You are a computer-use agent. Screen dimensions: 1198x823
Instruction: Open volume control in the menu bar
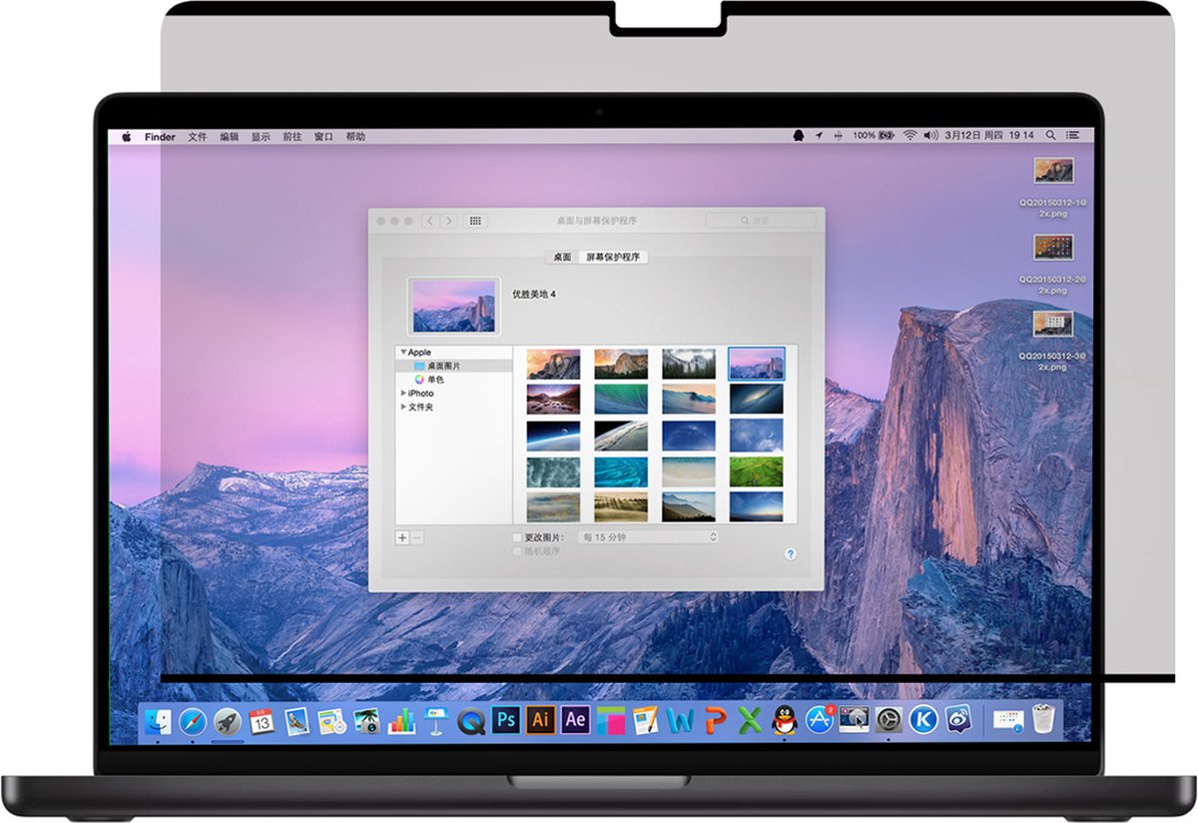tap(930, 136)
